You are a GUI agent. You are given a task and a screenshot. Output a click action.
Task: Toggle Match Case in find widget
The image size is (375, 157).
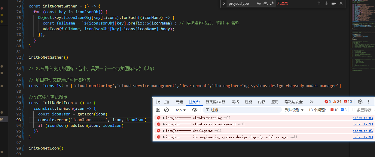click(259, 3)
